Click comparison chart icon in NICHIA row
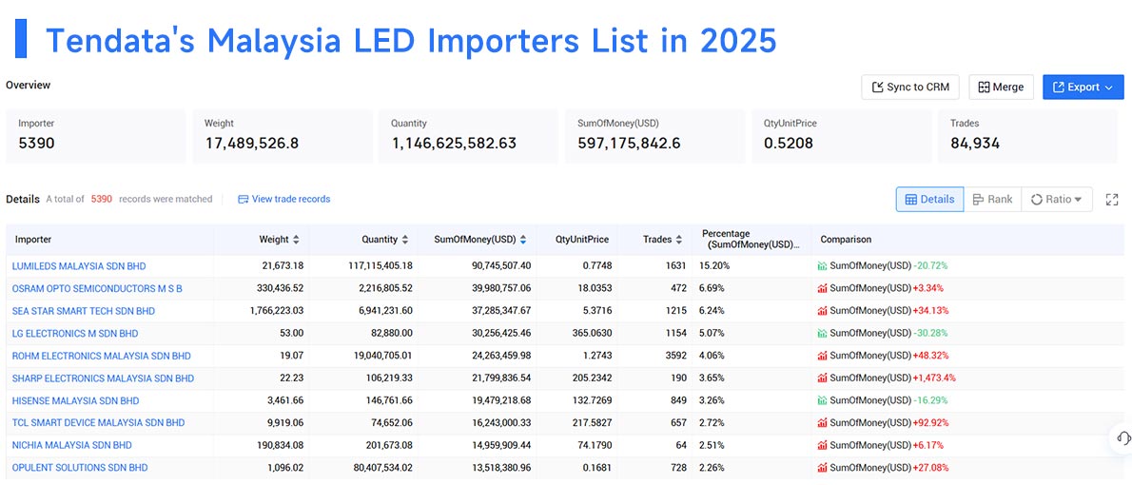 pos(822,445)
